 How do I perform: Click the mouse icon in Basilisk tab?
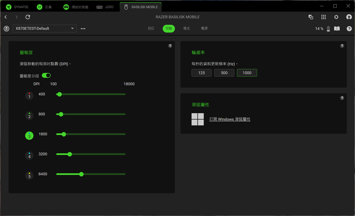126,7
